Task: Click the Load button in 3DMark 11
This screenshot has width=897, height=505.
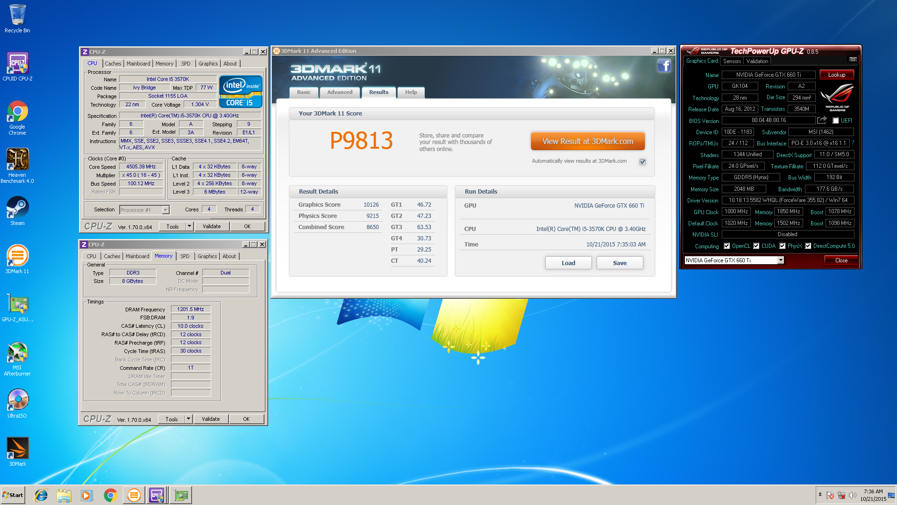Action: [x=568, y=263]
